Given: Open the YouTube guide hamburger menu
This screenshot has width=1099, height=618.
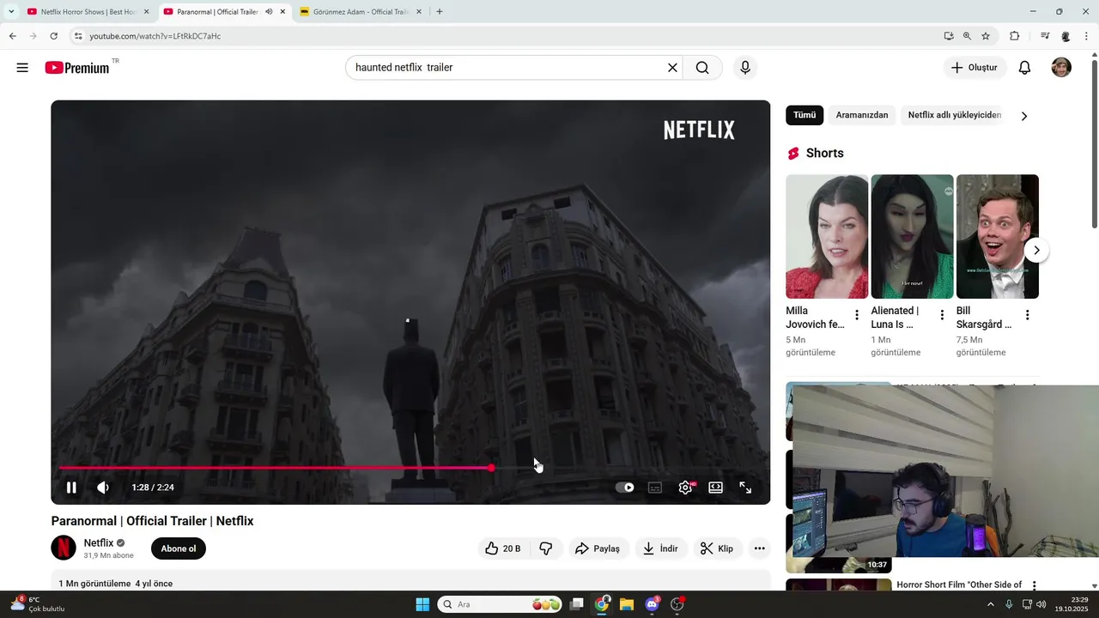Looking at the screenshot, I should (22, 68).
